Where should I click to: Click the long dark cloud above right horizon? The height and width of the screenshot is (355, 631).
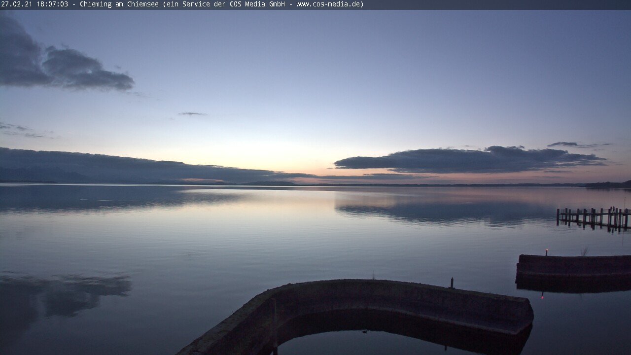[468, 159]
